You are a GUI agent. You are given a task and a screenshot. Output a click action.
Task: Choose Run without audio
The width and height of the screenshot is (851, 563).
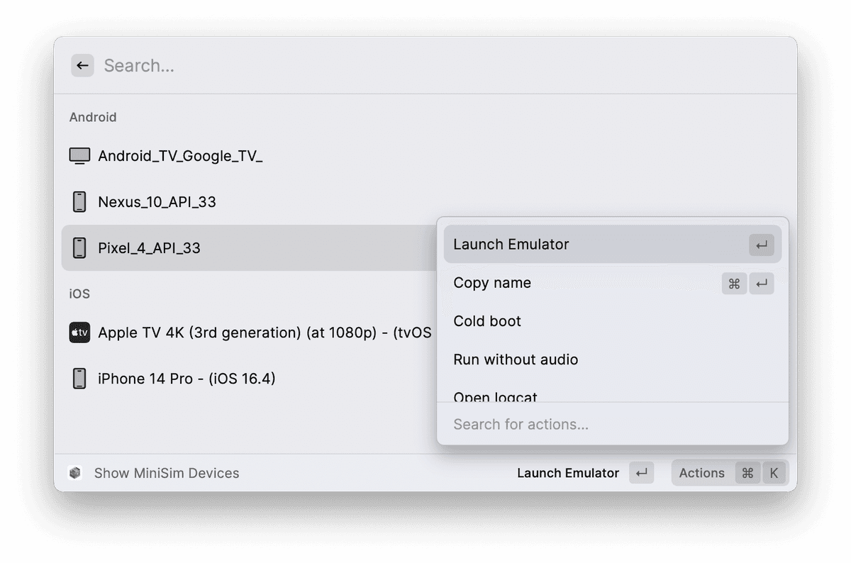pyautogui.click(x=516, y=359)
